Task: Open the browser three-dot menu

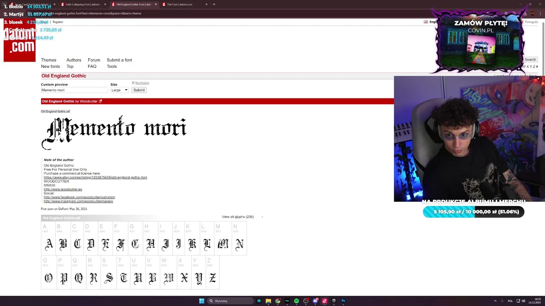Action: point(540,13)
